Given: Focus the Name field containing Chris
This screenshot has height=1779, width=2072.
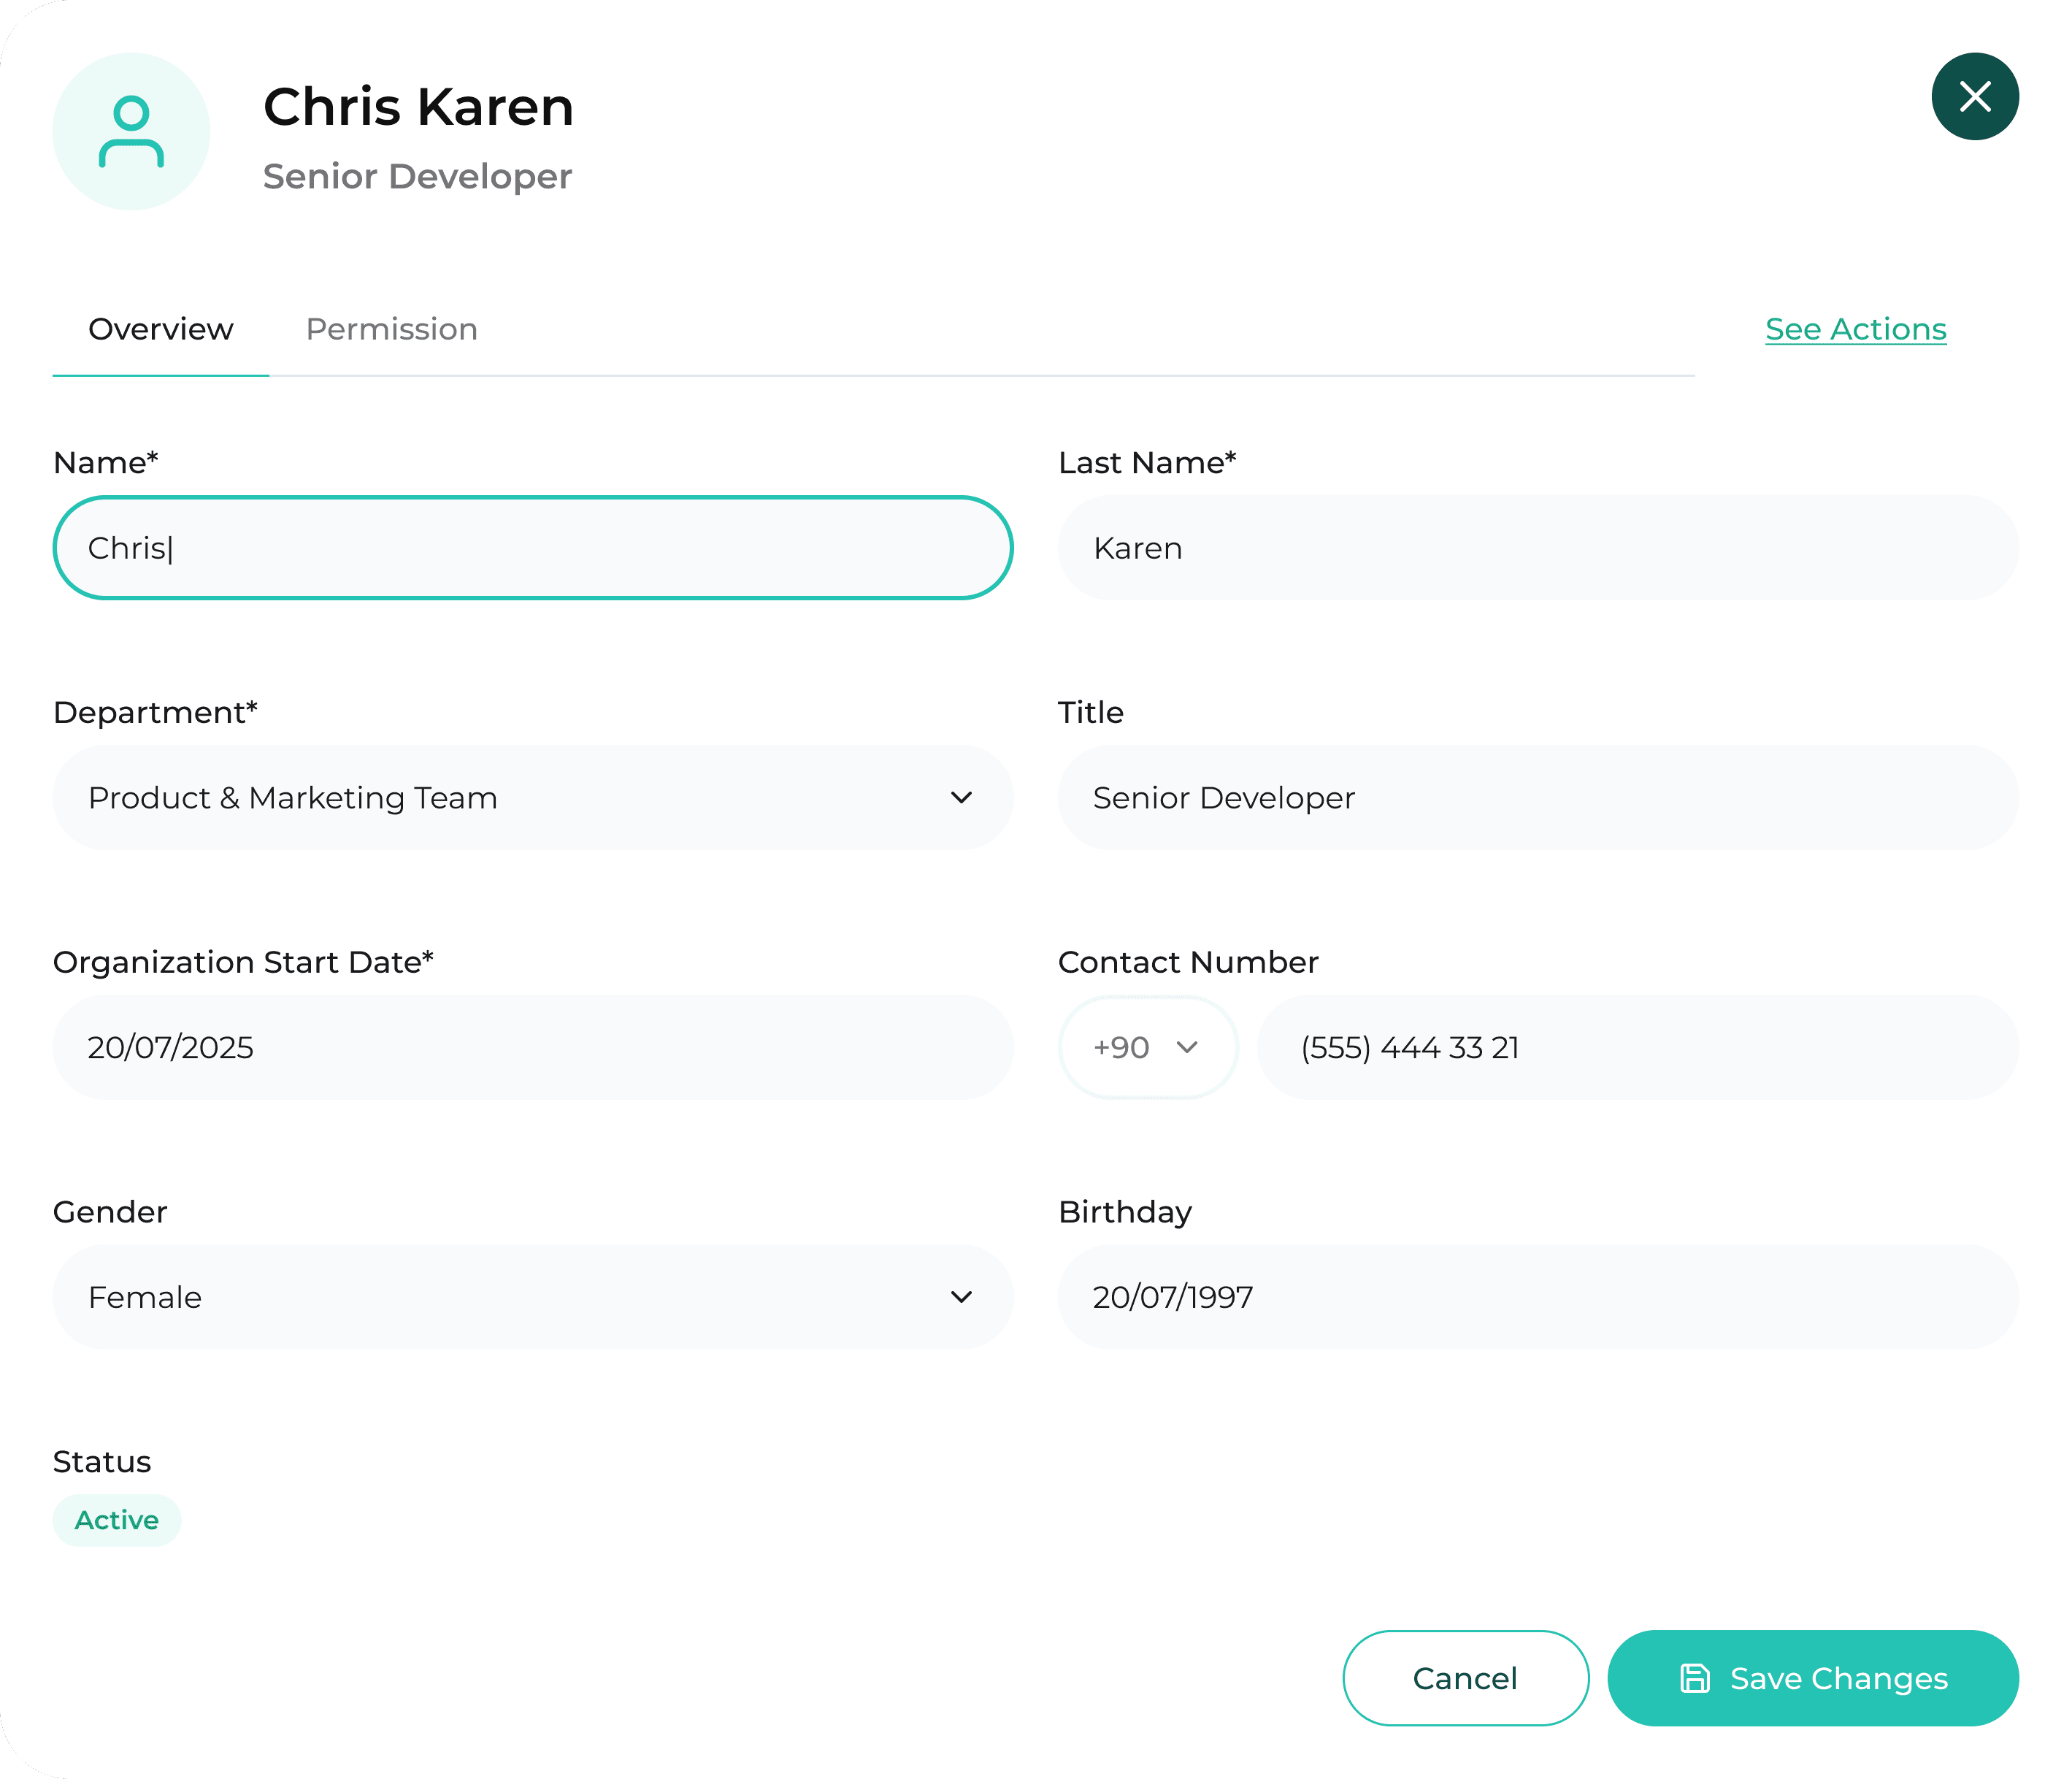Looking at the screenshot, I should coord(532,548).
